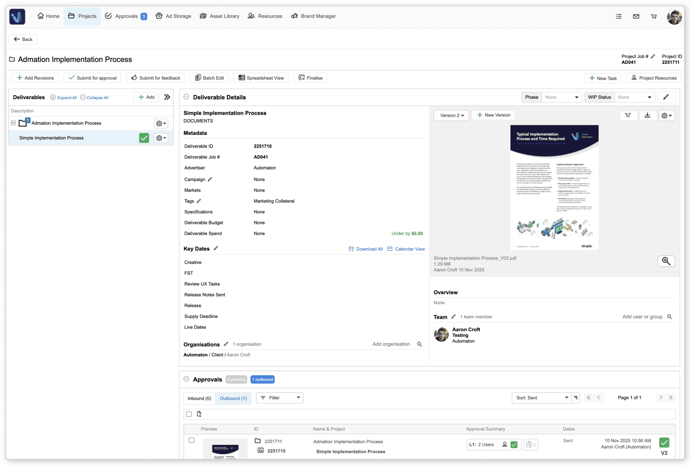Open Asset Library in top navigation
693x468 pixels.
220,16
